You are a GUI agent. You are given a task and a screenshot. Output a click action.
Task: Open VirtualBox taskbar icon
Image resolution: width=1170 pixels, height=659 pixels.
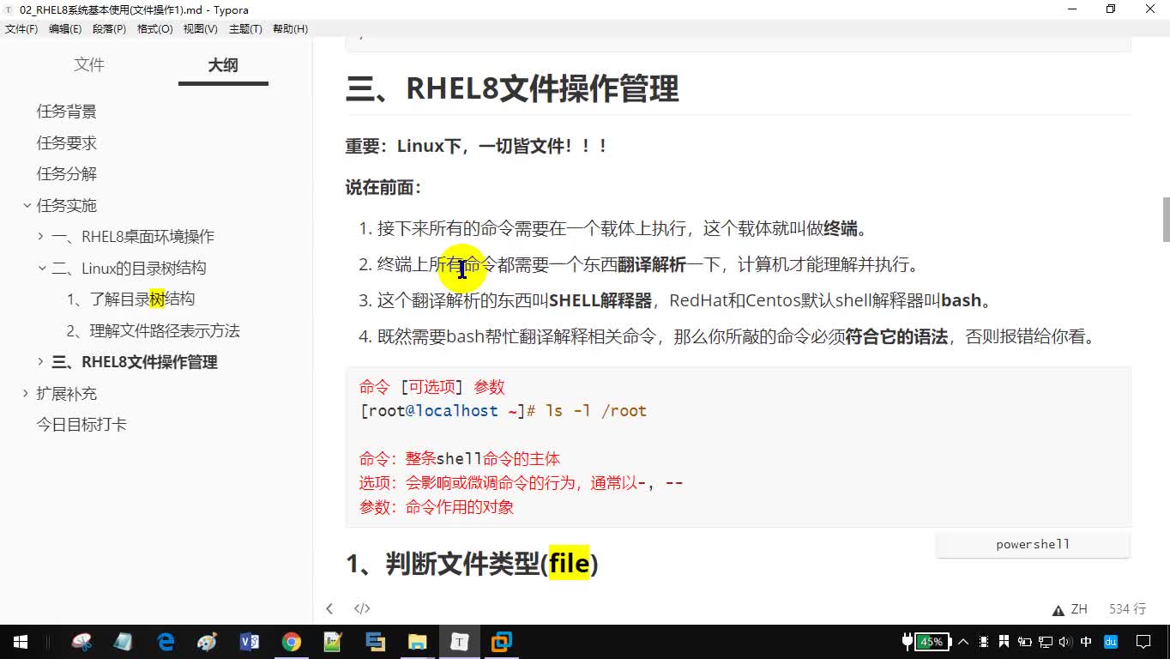(x=501, y=641)
